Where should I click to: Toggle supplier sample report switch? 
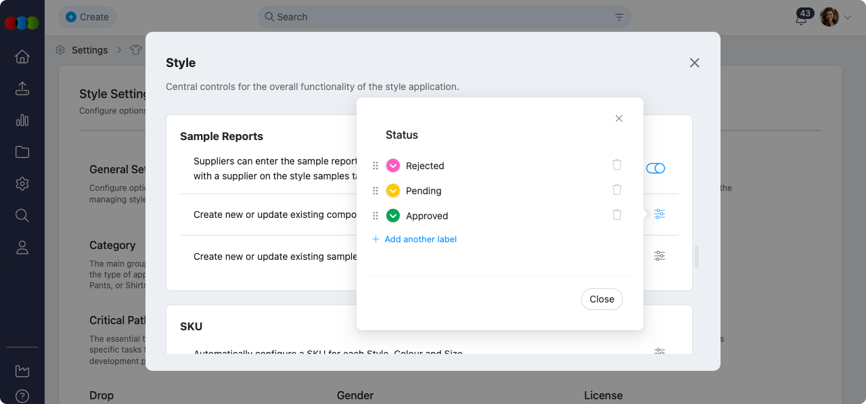click(x=655, y=169)
